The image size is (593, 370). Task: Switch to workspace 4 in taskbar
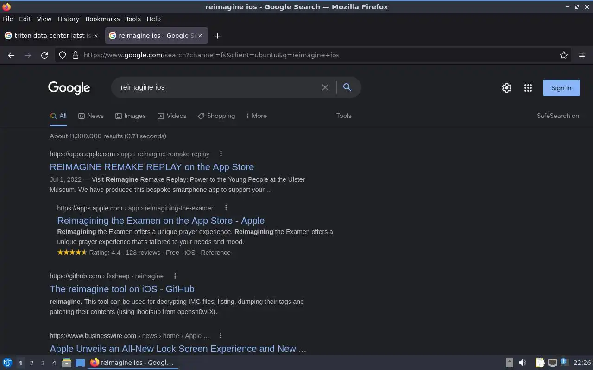pyautogui.click(x=54, y=363)
